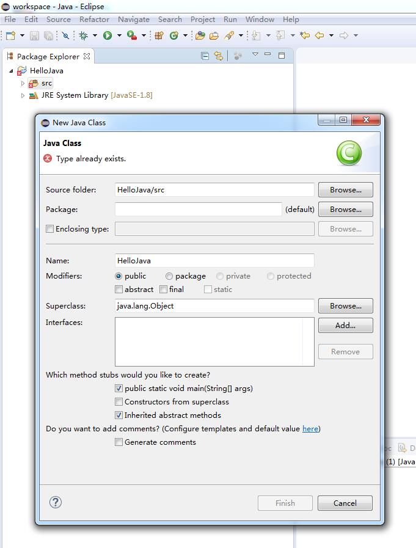Click the Debug bug icon

83,35
